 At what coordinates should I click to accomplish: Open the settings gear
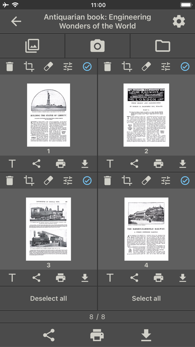coord(179,22)
